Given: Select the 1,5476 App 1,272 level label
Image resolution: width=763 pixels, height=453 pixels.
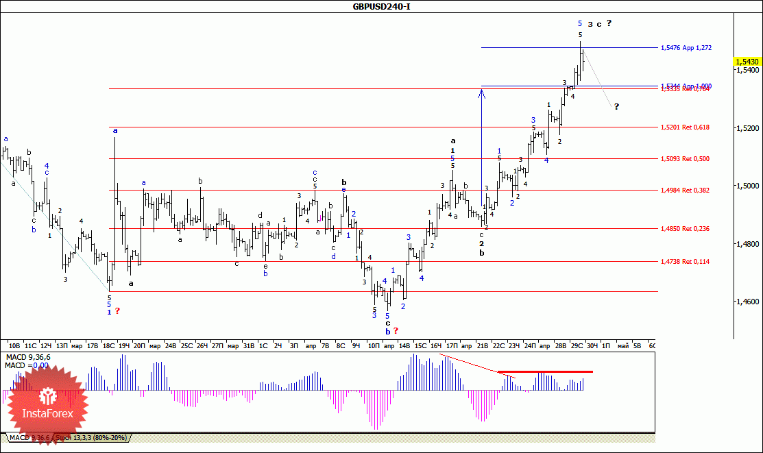Looking at the screenshot, I should 686,48.
